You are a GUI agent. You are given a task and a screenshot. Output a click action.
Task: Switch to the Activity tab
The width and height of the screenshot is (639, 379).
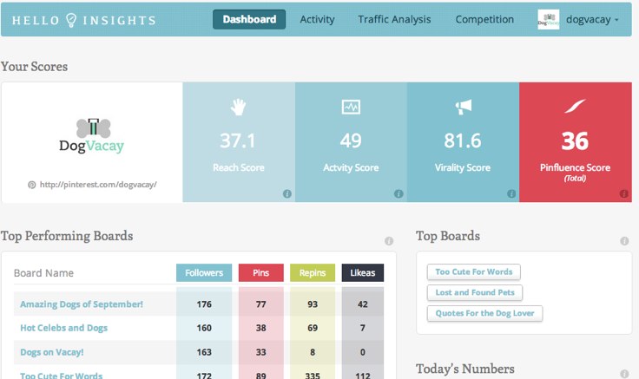317,20
